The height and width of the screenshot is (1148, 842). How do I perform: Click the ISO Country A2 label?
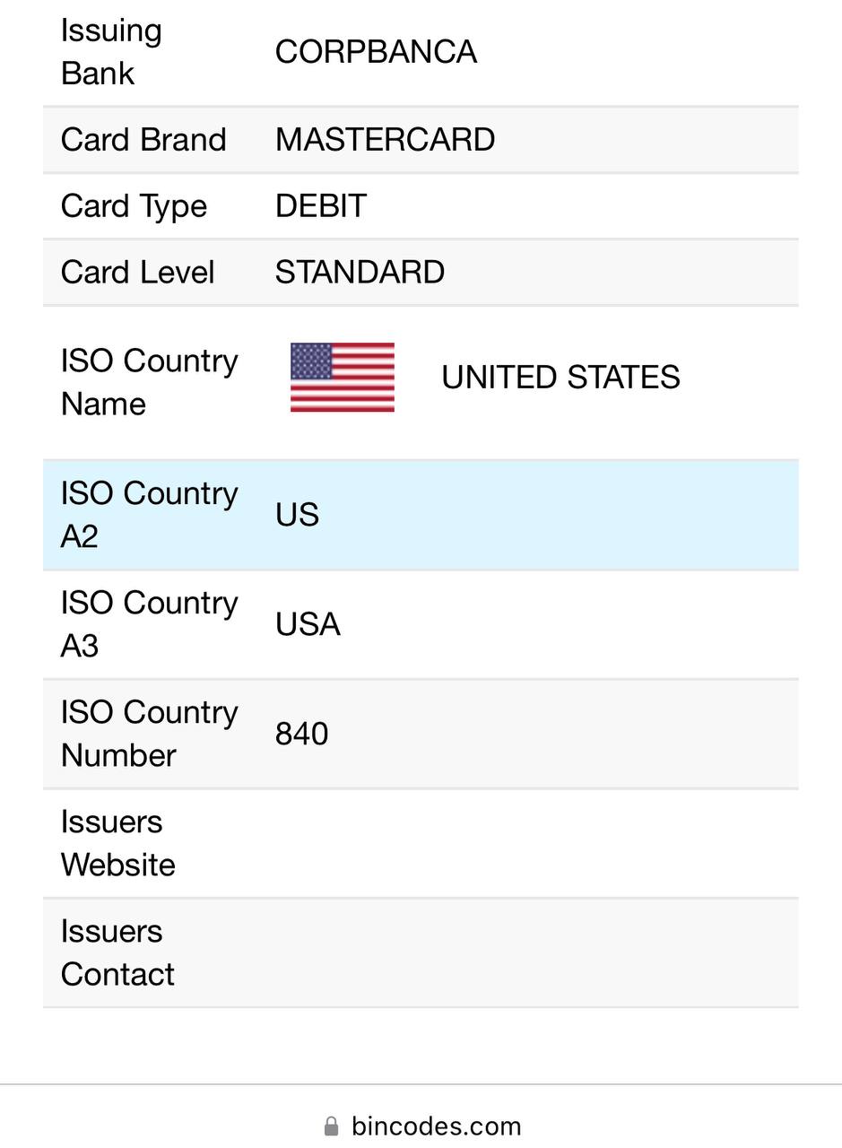(150, 515)
